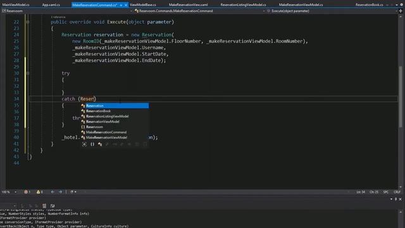405x228 pixels.
Task: Toggle word wrap icon in output toolbar
Action: (53, 206)
